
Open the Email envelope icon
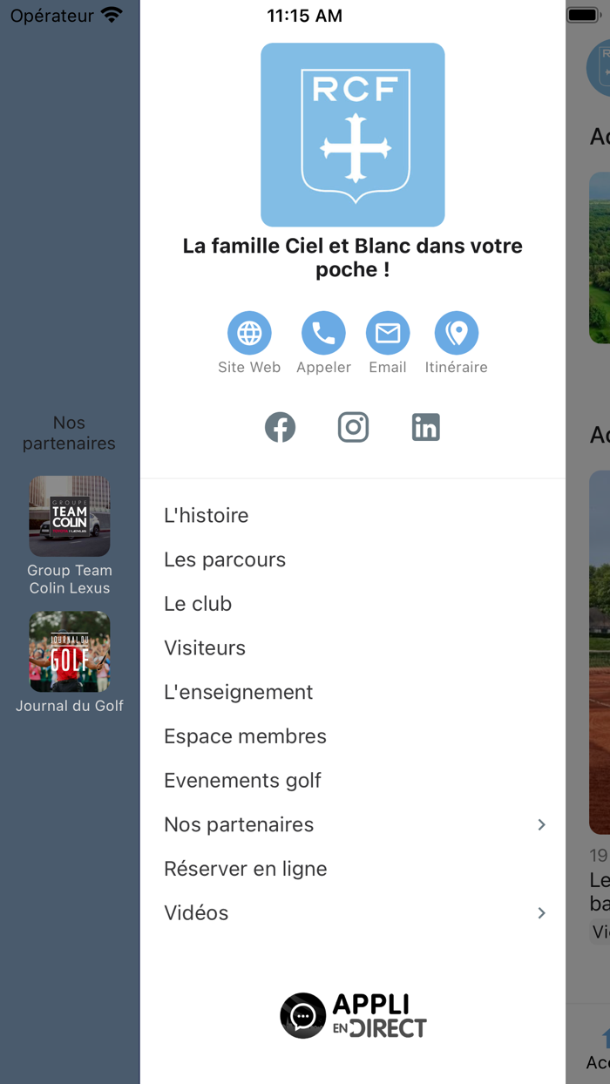coord(387,332)
